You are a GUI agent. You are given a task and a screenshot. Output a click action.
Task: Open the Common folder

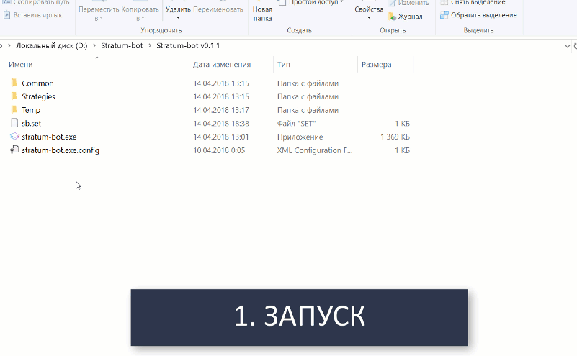[37, 83]
